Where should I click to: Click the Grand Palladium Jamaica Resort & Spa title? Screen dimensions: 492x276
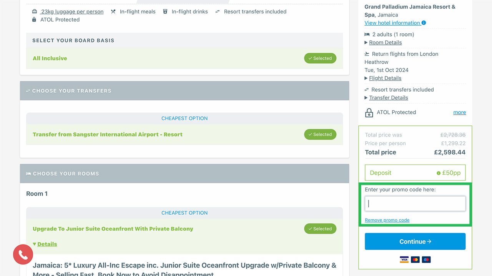tap(410, 11)
